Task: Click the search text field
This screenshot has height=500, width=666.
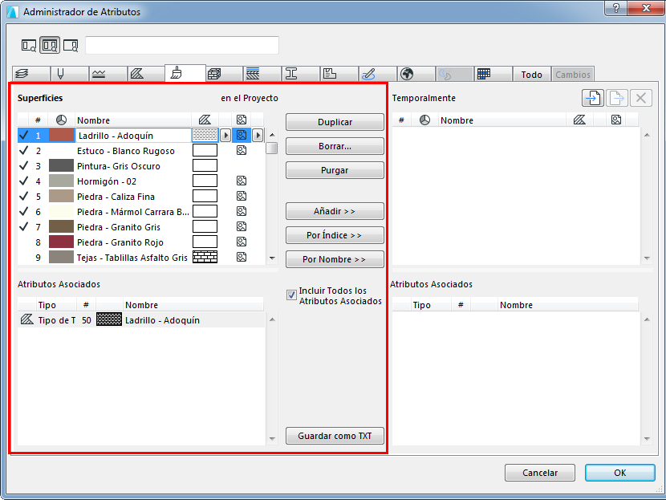Action: pos(182,46)
